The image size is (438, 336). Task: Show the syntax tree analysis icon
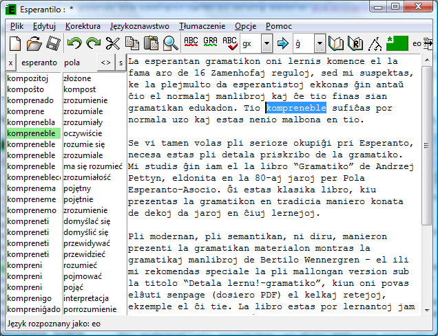tap(375, 43)
